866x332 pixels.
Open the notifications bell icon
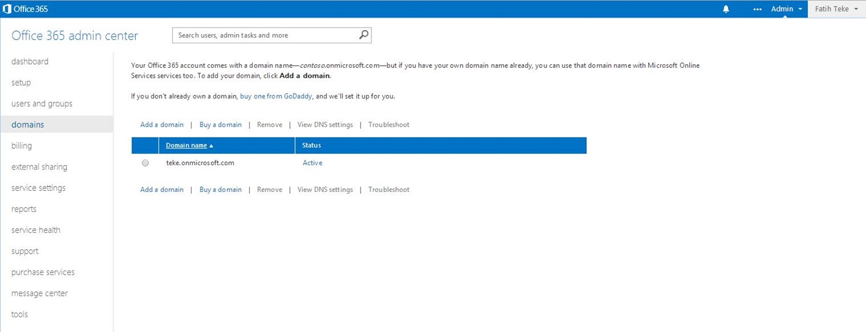point(726,9)
